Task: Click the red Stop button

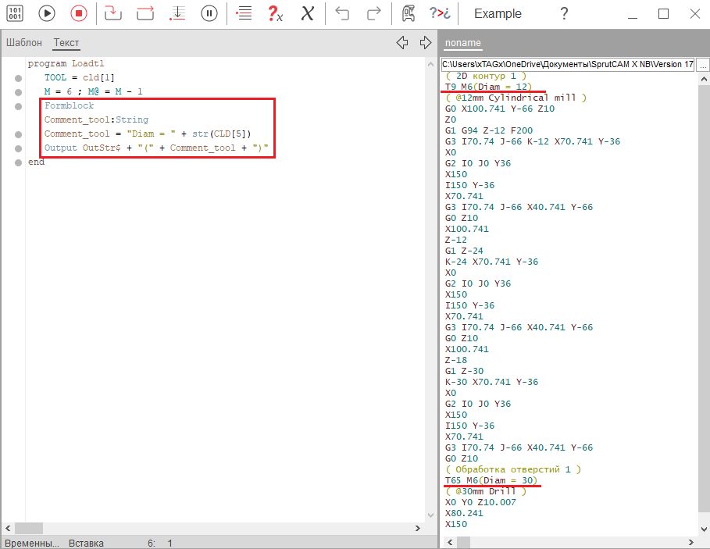Action: click(x=78, y=13)
